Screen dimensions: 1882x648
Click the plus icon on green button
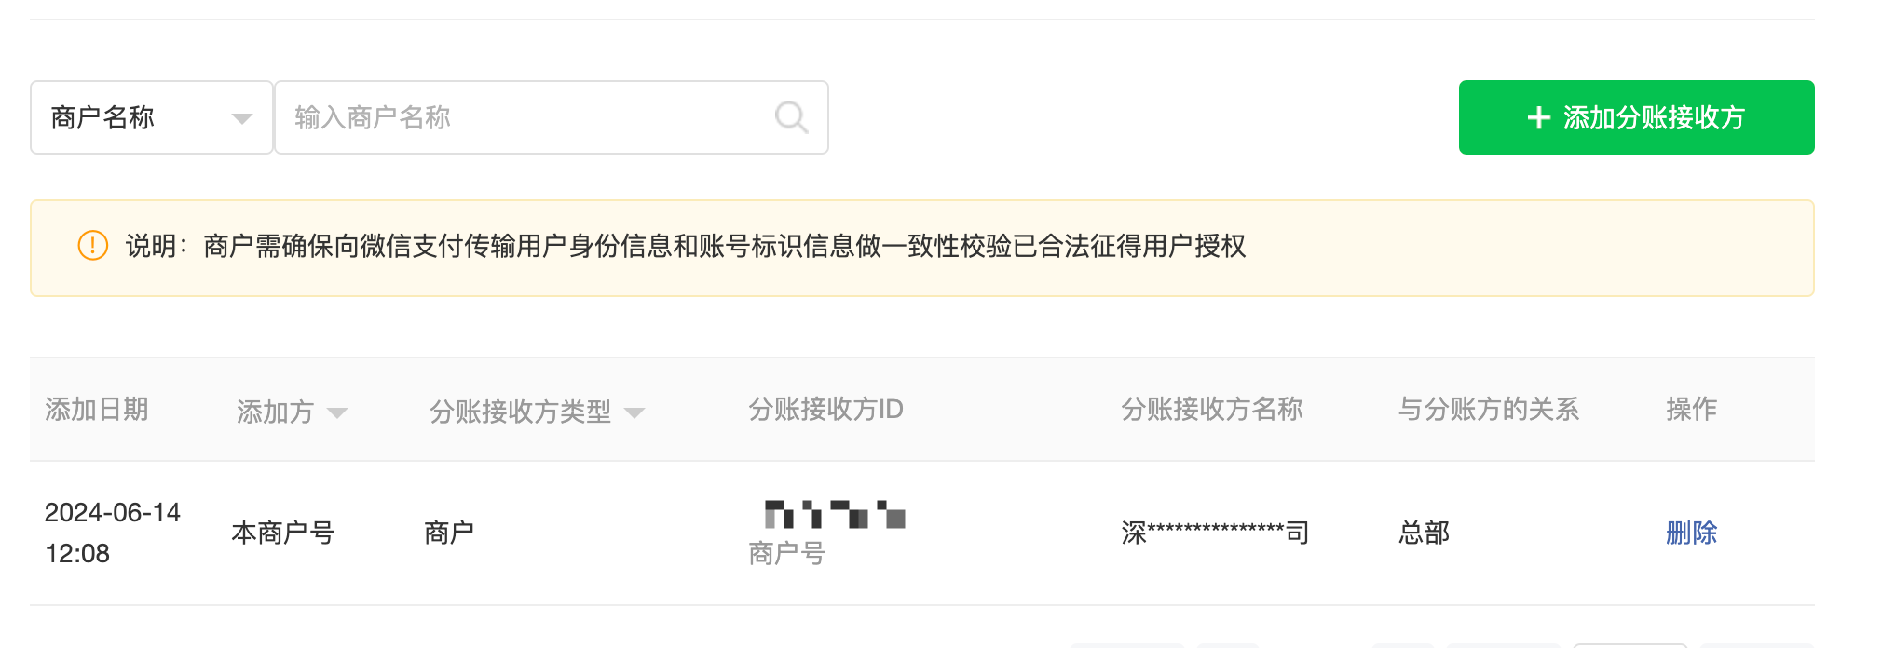coord(1539,117)
